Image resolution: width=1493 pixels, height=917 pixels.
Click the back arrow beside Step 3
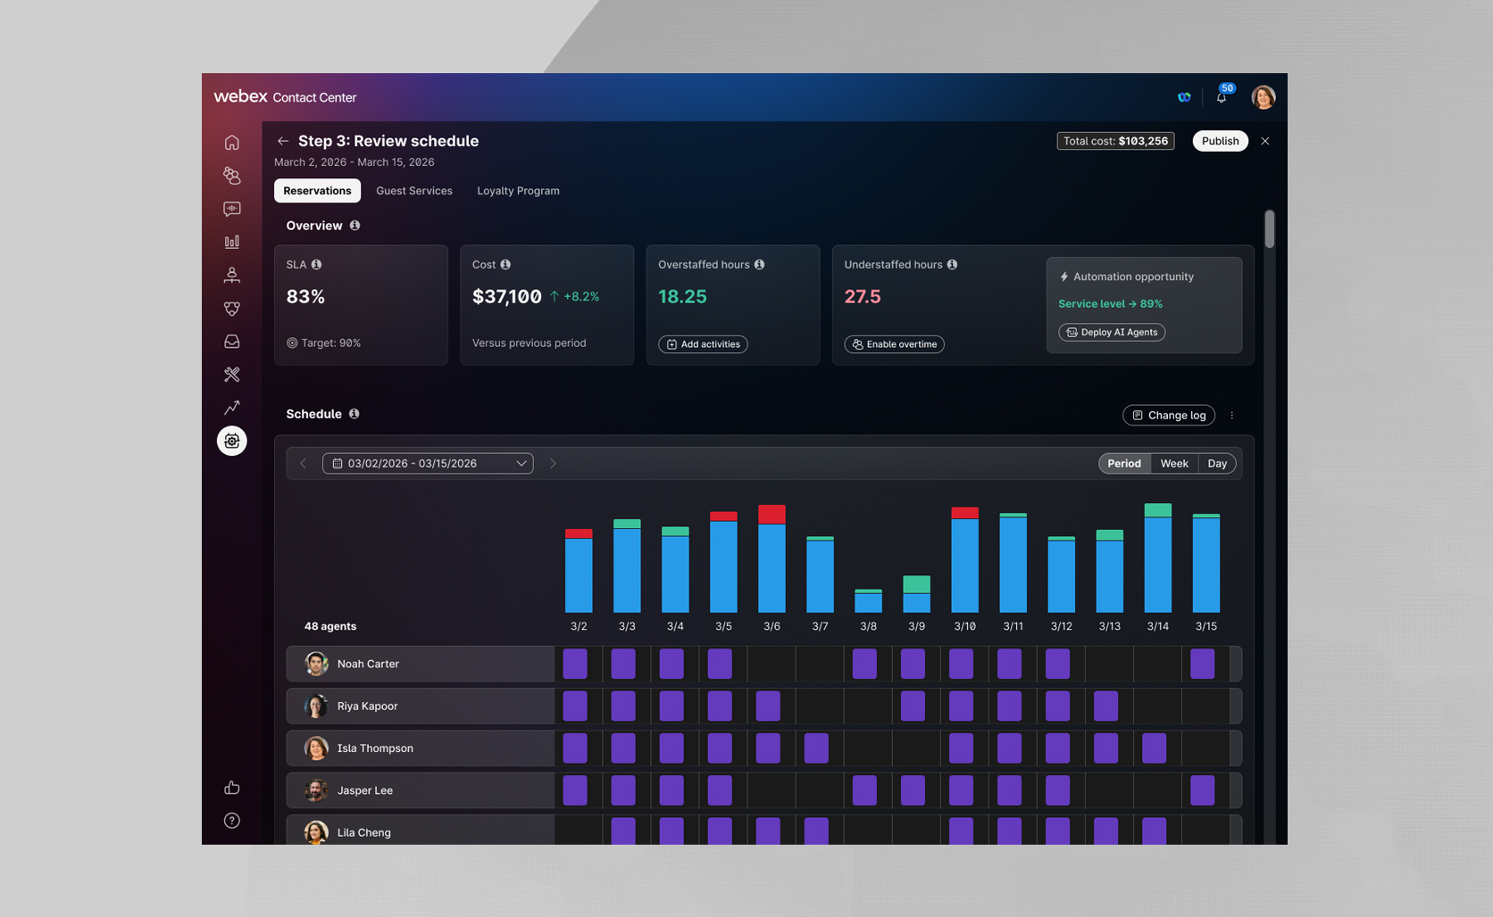283,141
